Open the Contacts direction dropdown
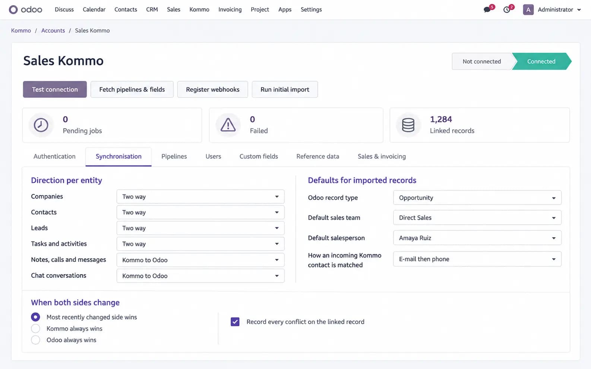Screen dimensions: 591x369 pos(200,212)
